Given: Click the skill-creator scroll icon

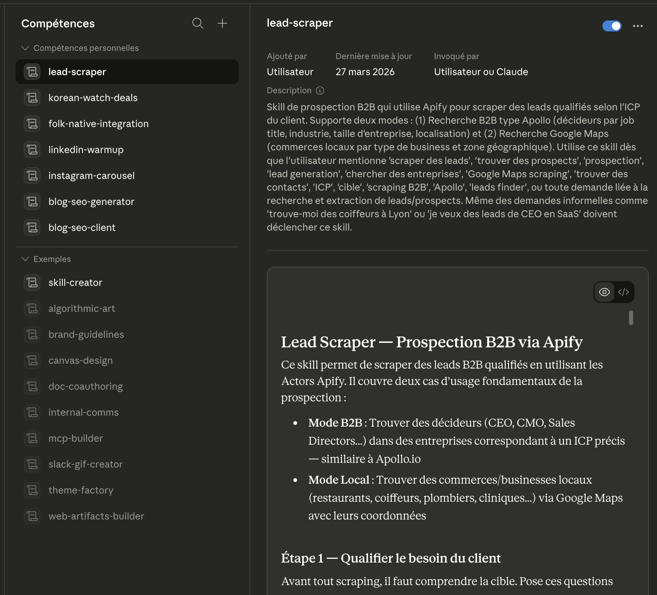Looking at the screenshot, I should pos(32,282).
